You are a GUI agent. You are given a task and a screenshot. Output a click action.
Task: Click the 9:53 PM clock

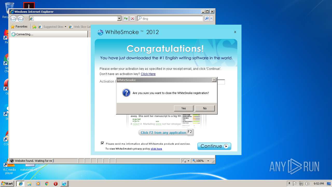click(x=319, y=184)
